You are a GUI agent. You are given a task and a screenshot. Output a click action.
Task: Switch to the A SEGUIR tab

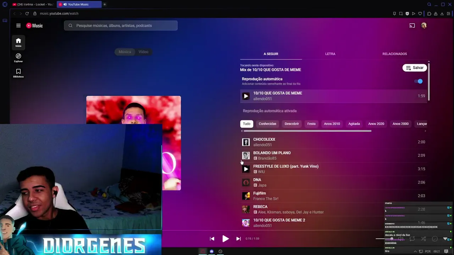tap(271, 54)
